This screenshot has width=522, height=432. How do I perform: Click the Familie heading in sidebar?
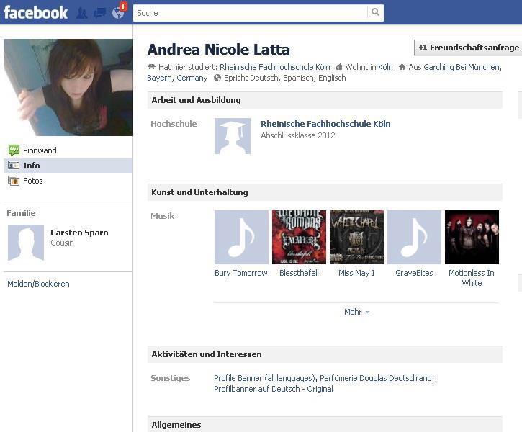click(x=21, y=213)
